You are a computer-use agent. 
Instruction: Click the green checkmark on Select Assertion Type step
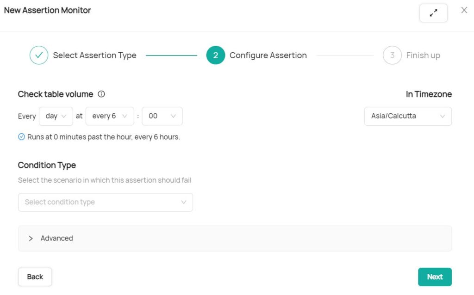click(39, 55)
